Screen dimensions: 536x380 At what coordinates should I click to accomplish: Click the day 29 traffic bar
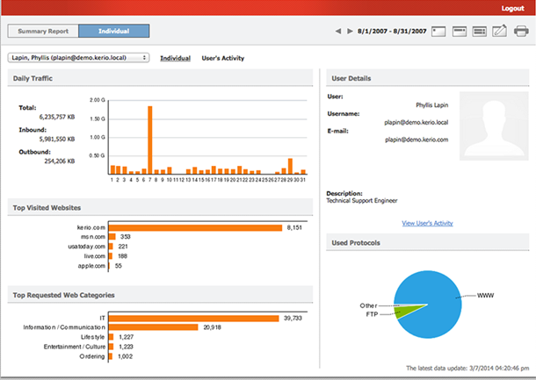click(x=290, y=166)
